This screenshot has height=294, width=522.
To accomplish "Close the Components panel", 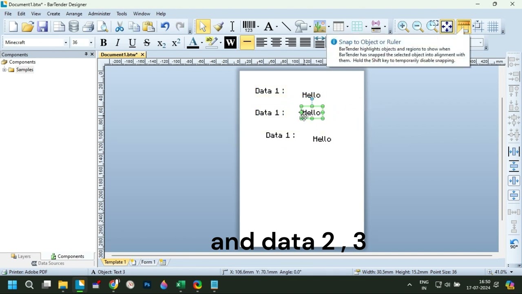I will click(x=92, y=54).
